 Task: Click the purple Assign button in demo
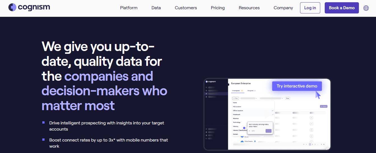pos(324,106)
